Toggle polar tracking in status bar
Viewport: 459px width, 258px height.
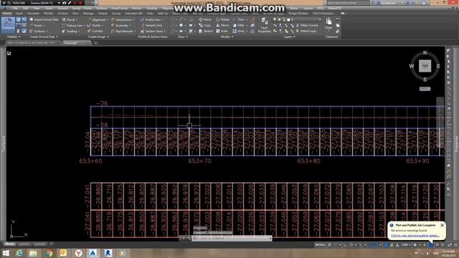click(x=351, y=245)
